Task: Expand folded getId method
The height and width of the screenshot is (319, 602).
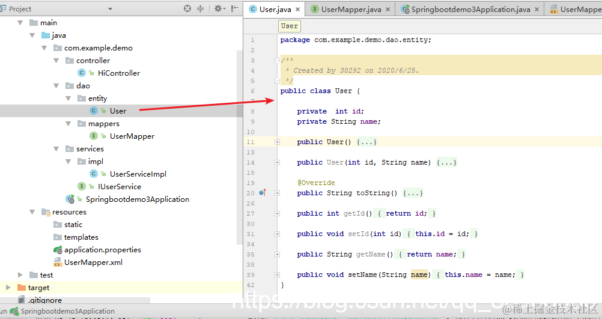Action: pyautogui.click(x=277, y=213)
